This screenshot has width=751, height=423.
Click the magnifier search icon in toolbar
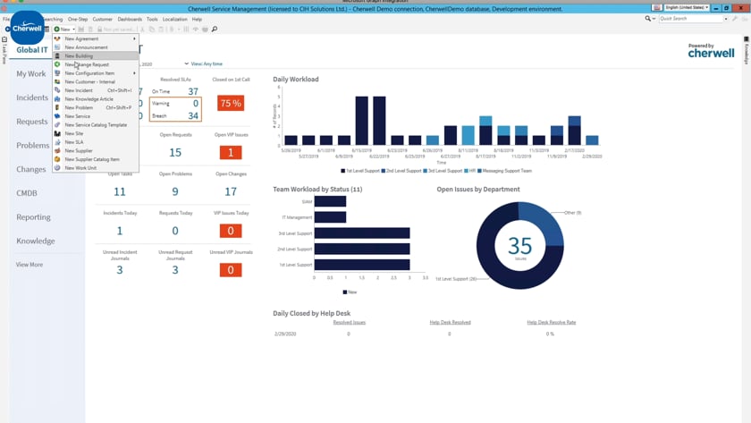[215, 30]
